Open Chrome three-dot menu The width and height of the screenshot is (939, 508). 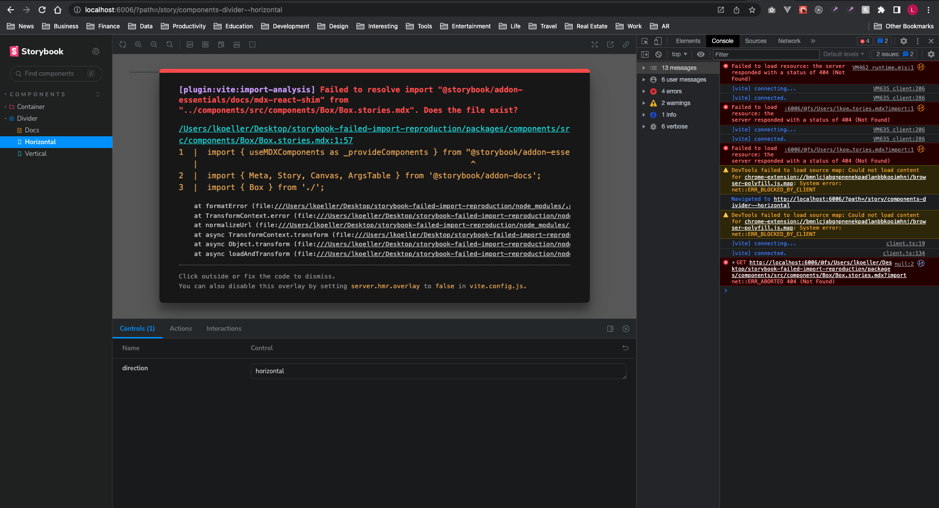click(928, 10)
